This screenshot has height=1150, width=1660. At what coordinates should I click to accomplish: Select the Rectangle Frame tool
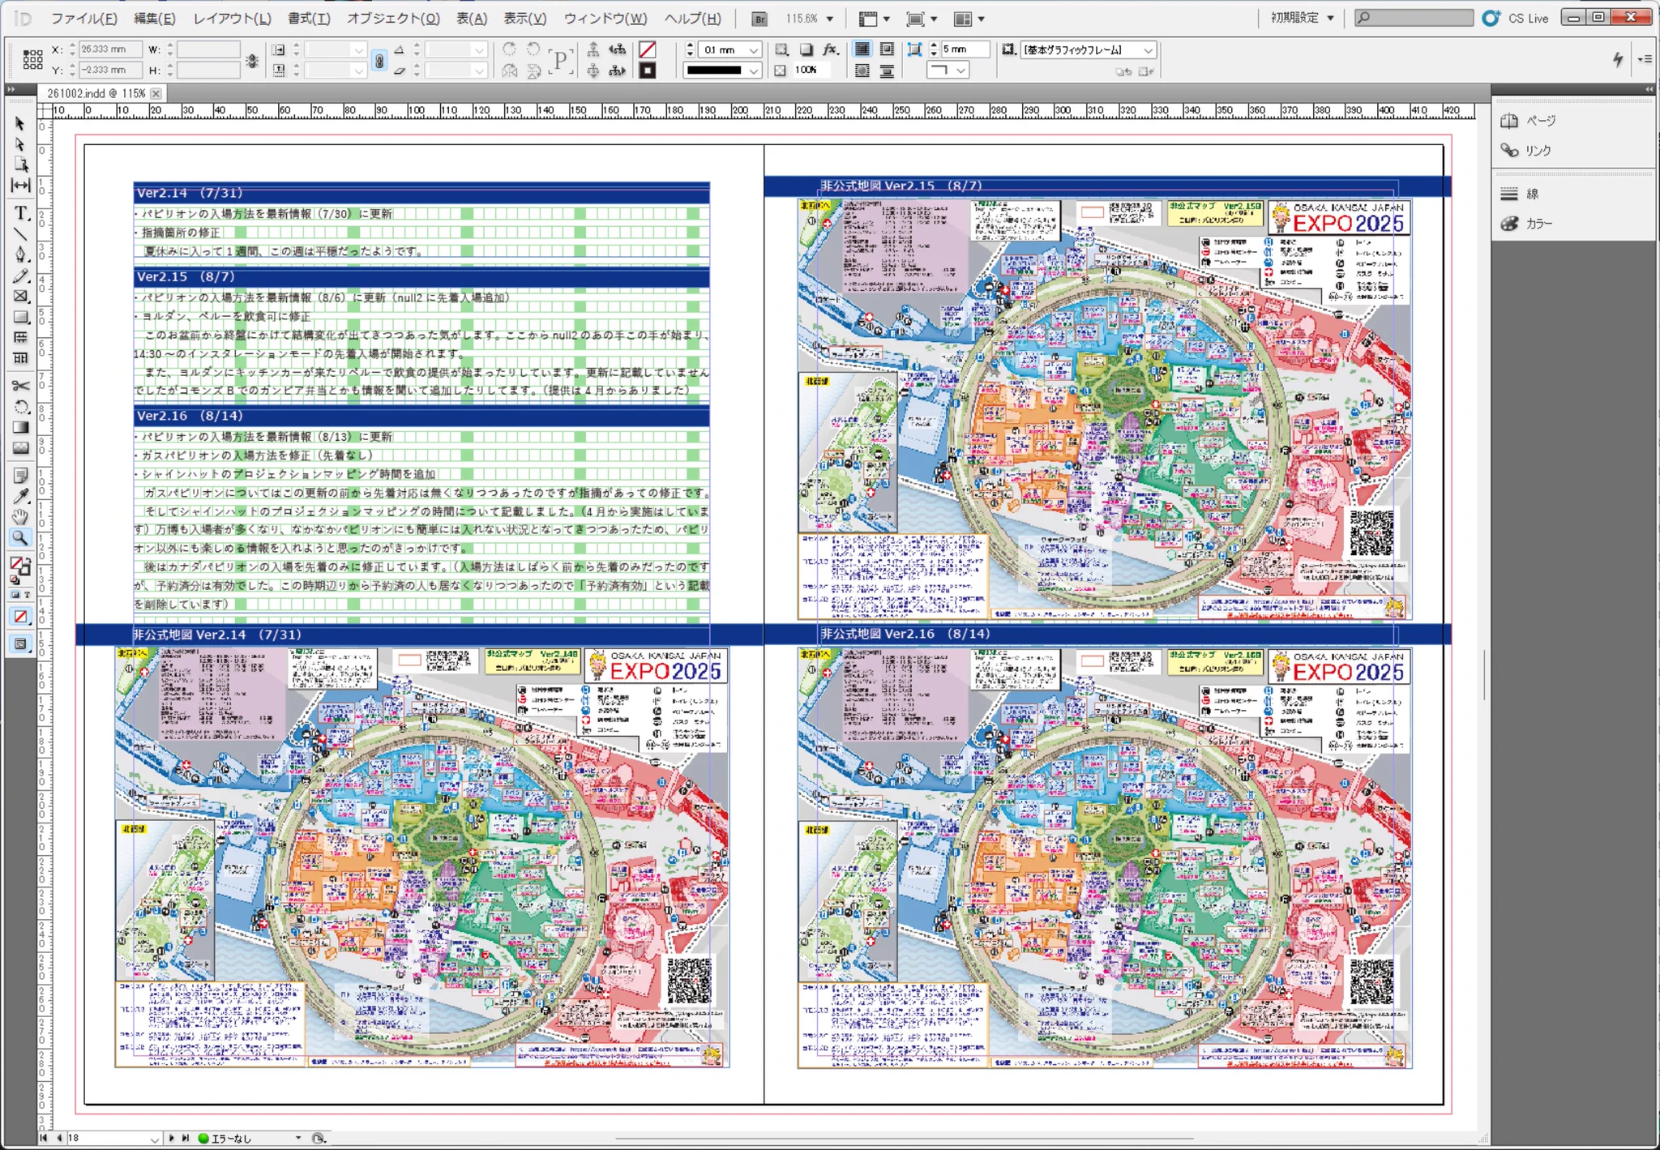click(x=20, y=297)
